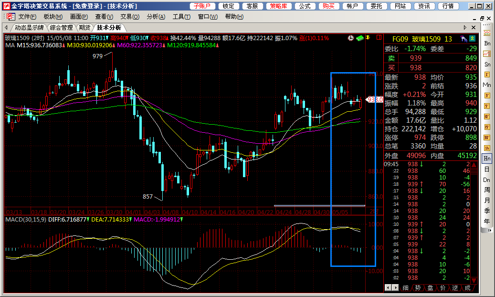Select the 周 weekly period
The height and width of the screenshot is (297, 495).
tap(487, 190)
